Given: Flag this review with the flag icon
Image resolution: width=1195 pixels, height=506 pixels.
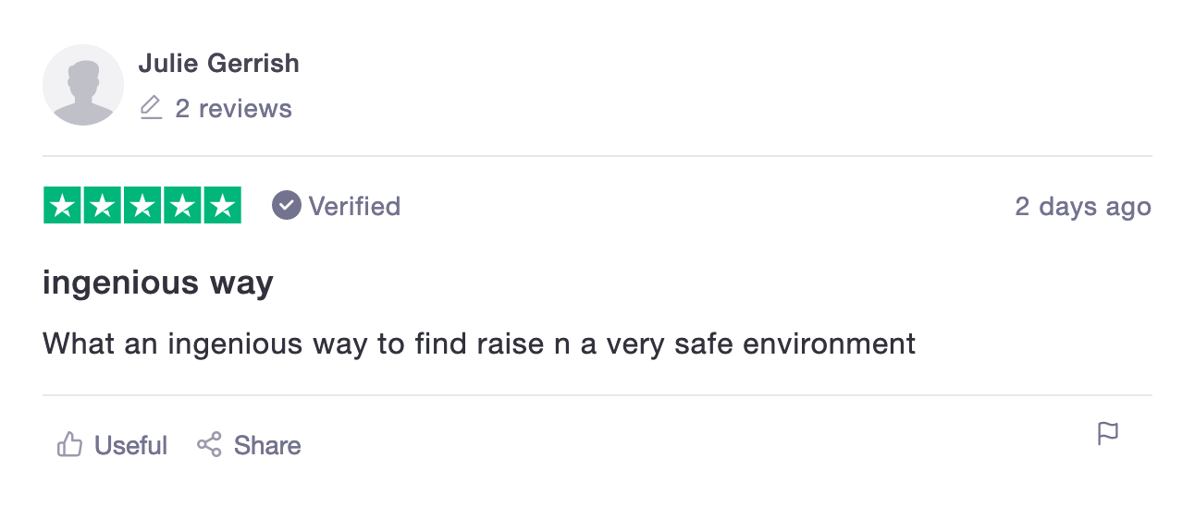Looking at the screenshot, I should 1107,433.
